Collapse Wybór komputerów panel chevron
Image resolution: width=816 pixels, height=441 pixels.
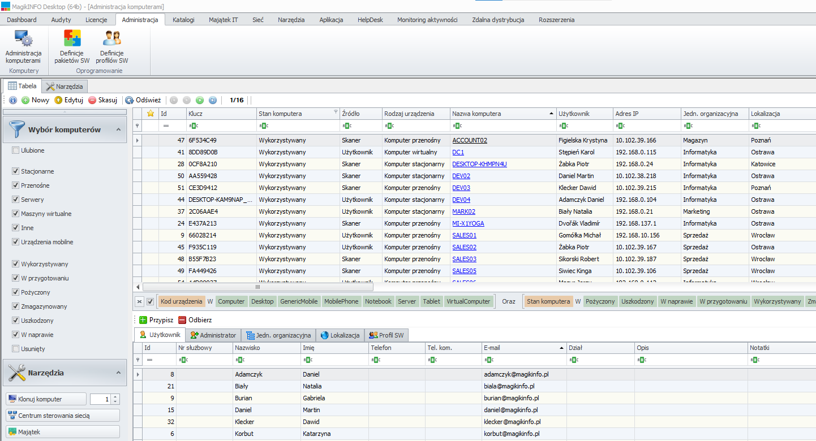click(118, 129)
